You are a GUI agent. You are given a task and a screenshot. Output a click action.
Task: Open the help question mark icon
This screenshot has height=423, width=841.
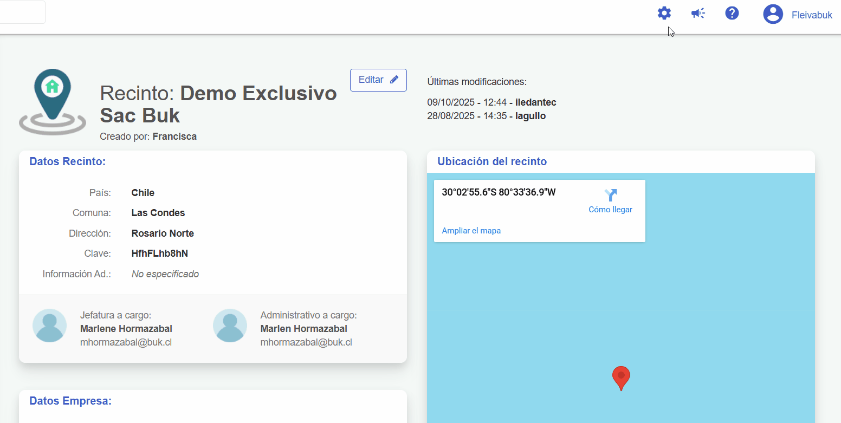point(732,13)
